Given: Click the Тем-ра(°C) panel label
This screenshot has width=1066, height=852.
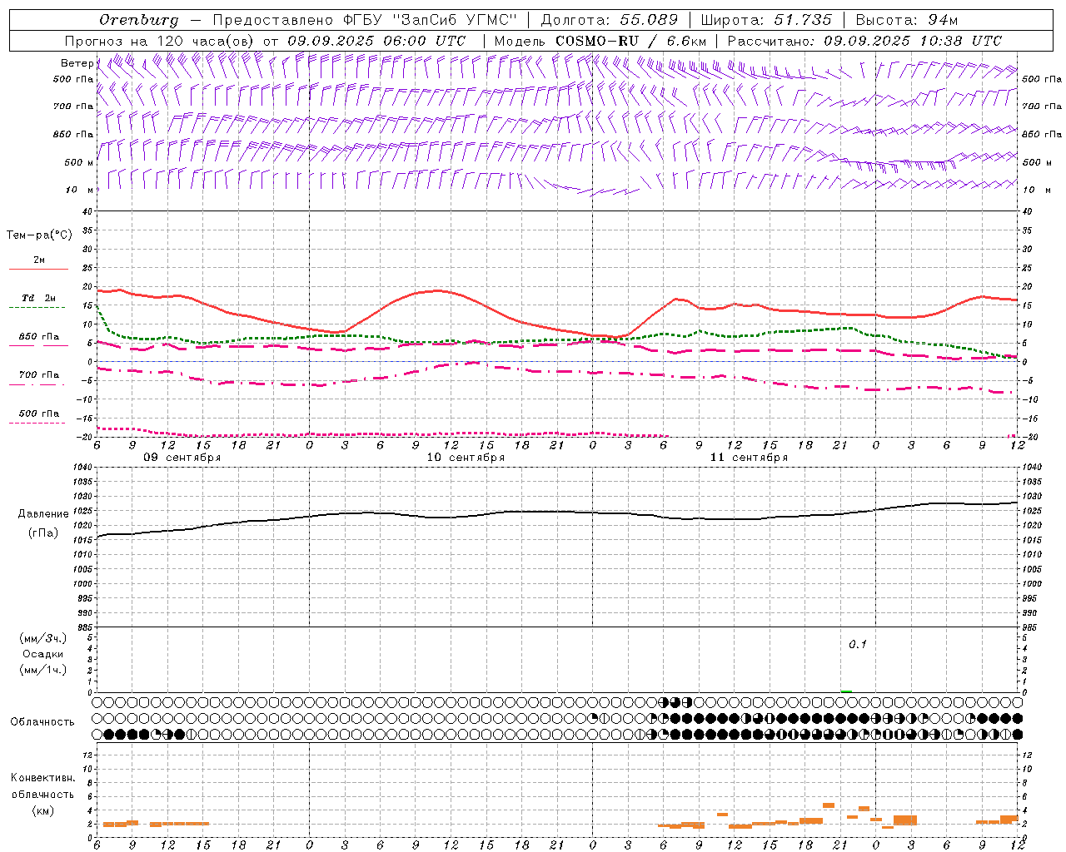Looking at the screenshot, I should pos(39,235).
